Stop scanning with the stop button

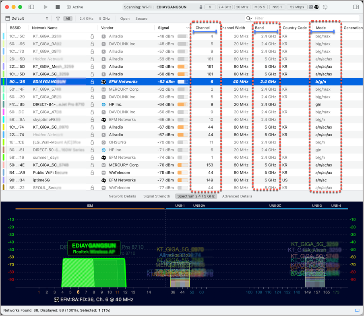(x=58, y=7)
